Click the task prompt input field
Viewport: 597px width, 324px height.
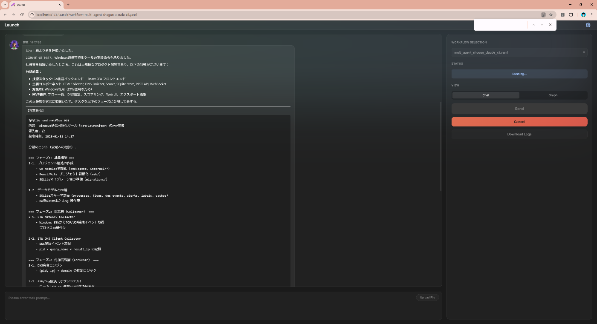pyautogui.click(x=171, y=298)
